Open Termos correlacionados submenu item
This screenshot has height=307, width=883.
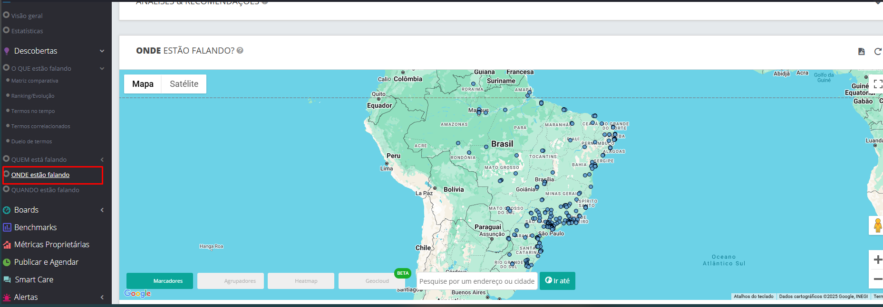coord(41,126)
